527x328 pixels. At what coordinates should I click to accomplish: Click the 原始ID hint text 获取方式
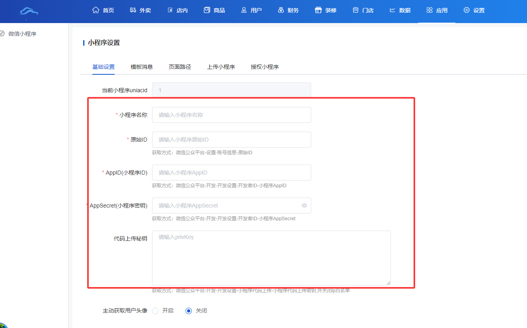pyautogui.click(x=202, y=153)
